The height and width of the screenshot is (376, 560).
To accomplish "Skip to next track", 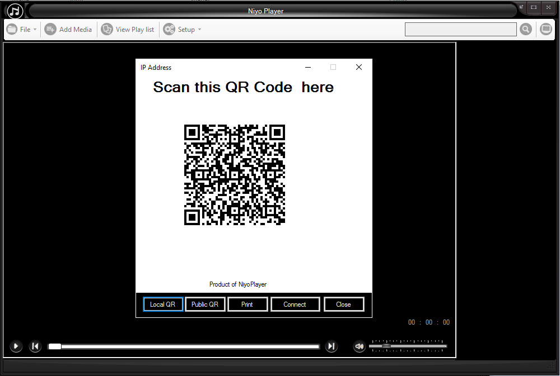I will click(x=332, y=346).
